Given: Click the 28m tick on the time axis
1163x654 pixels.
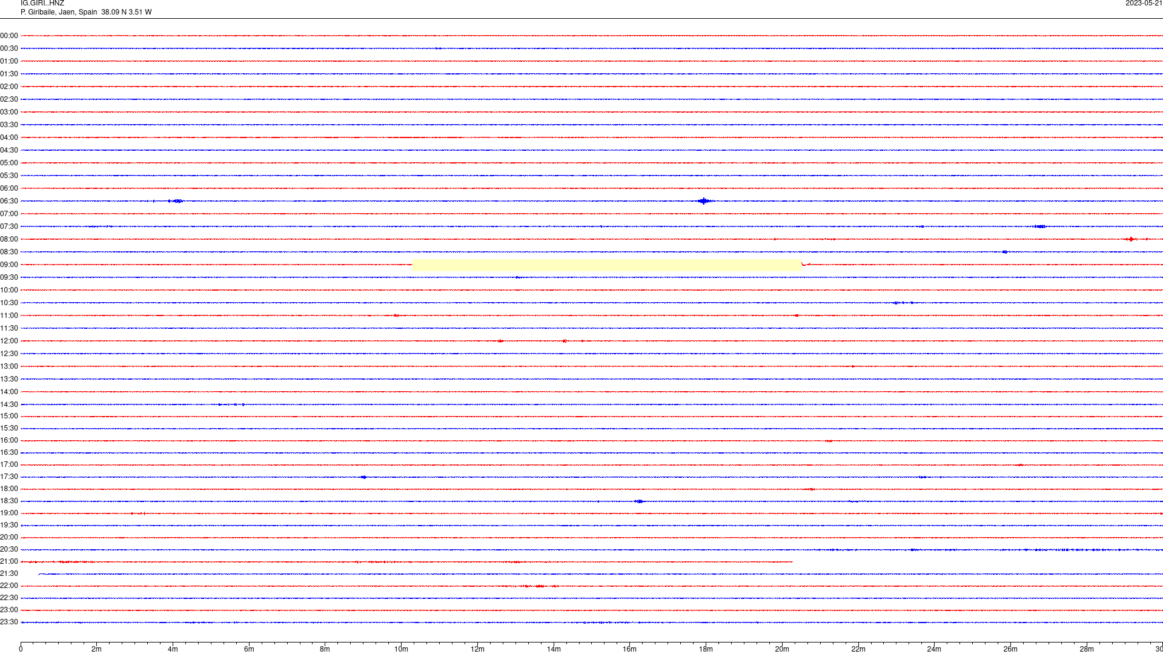Looking at the screenshot, I should click(x=1087, y=649).
